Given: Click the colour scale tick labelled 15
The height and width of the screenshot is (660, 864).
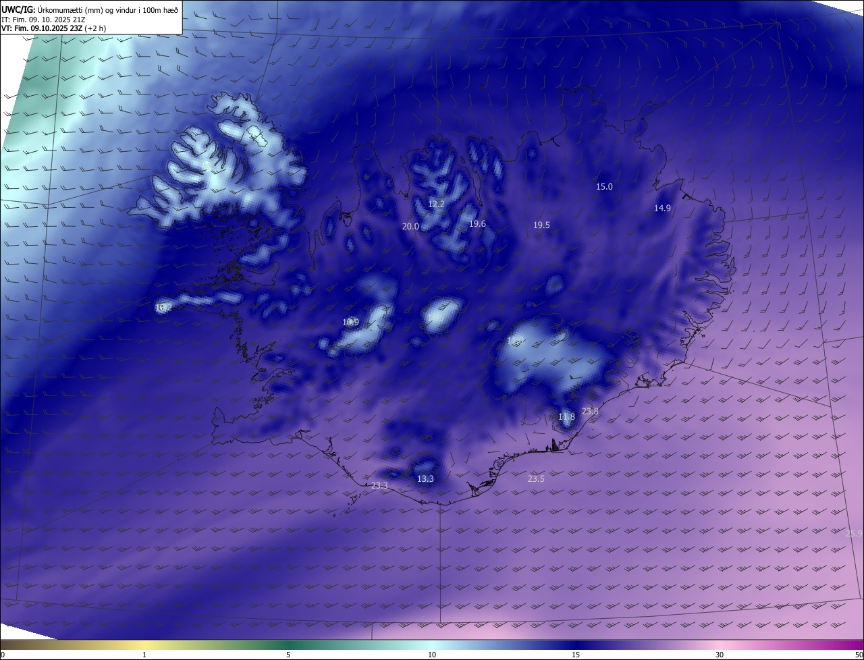Looking at the screenshot, I should coord(576,655).
